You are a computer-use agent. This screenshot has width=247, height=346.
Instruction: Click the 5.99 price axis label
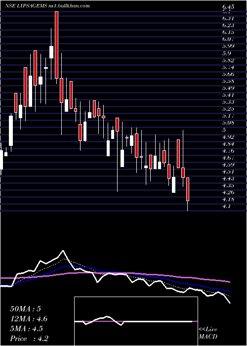pyautogui.click(x=228, y=46)
